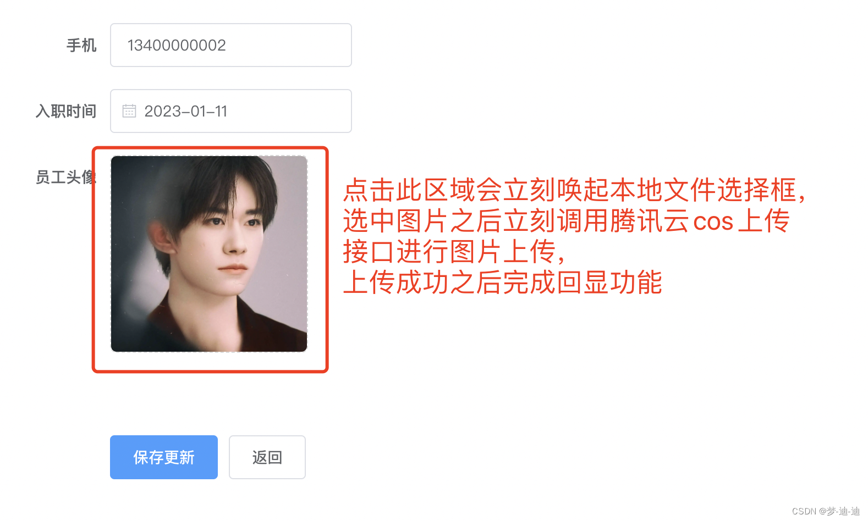
Task: Focus the 手机 phone number input
Action: tap(231, 45)
